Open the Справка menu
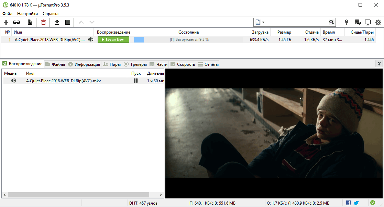384x207 pixels. (51, 14)
